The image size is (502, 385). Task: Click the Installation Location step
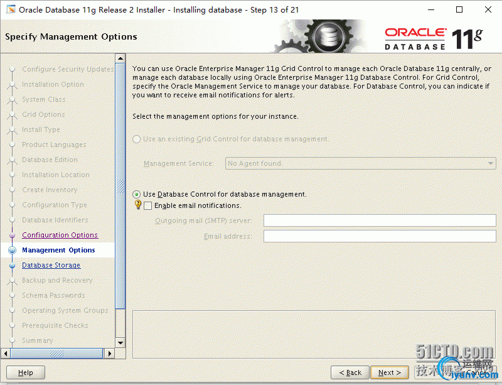[x=56, y=175]
